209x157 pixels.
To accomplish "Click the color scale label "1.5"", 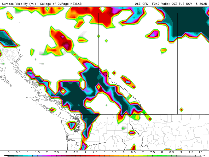I will click(x=37, y=152).
